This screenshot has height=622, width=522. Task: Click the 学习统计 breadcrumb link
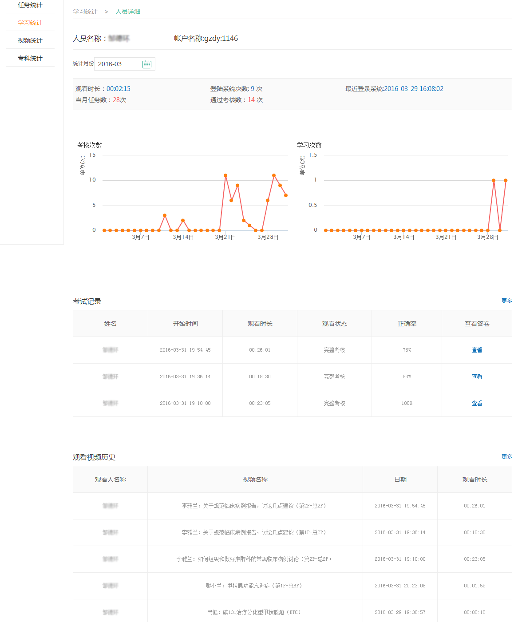click(x=85, y=12)
